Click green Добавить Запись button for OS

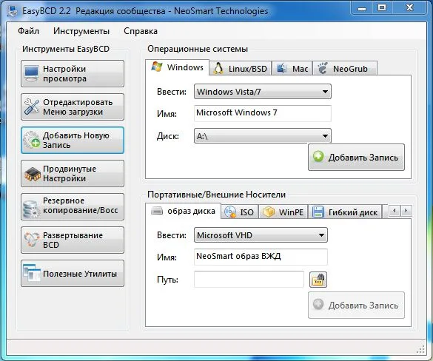[356, 158]
